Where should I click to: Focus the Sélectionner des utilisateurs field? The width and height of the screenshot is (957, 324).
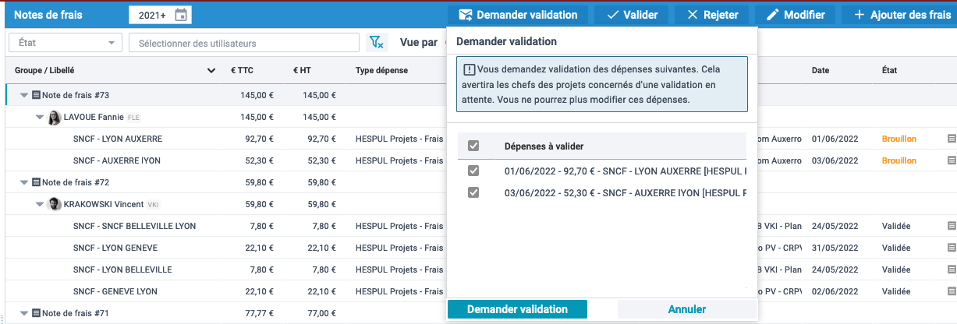click(x=244, y=43)
